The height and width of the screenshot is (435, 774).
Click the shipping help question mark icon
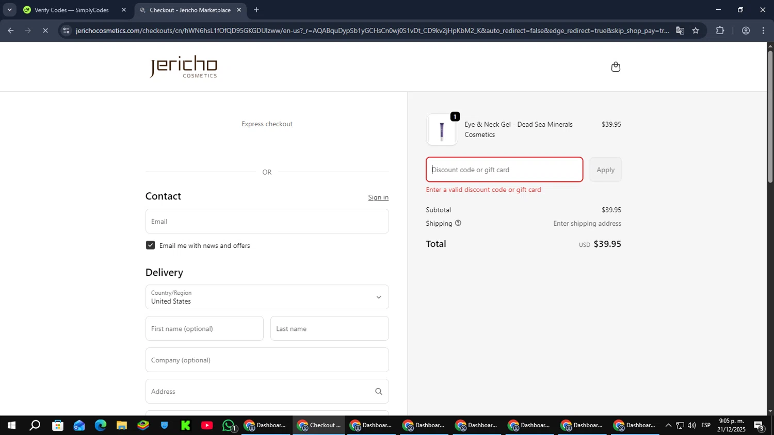tap(458, 223)
